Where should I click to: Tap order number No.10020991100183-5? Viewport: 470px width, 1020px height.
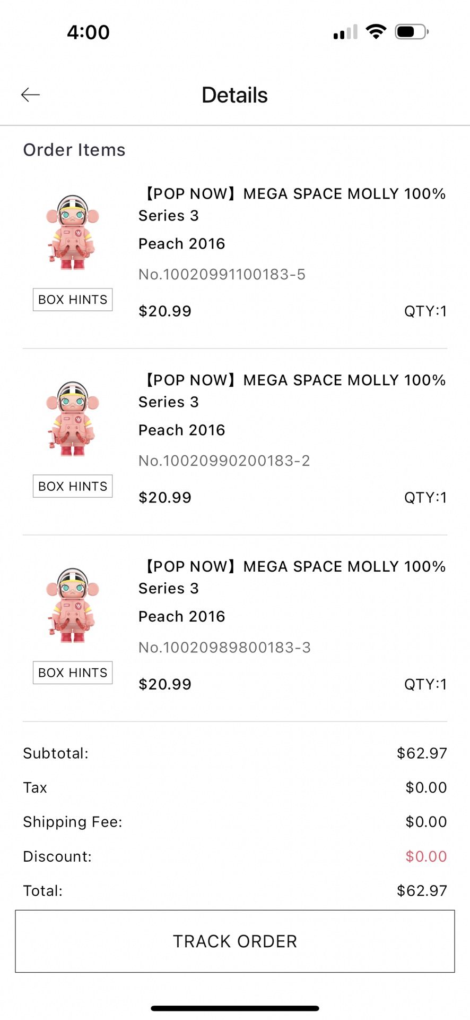(222, 274)
